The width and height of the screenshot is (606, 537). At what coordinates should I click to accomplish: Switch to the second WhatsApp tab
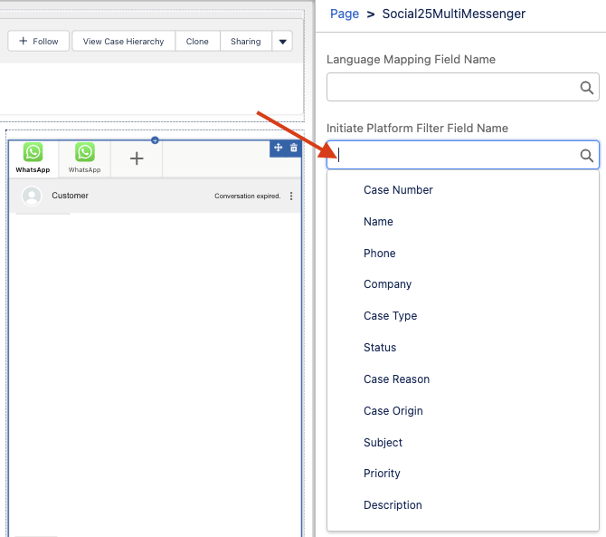point(84,158)
